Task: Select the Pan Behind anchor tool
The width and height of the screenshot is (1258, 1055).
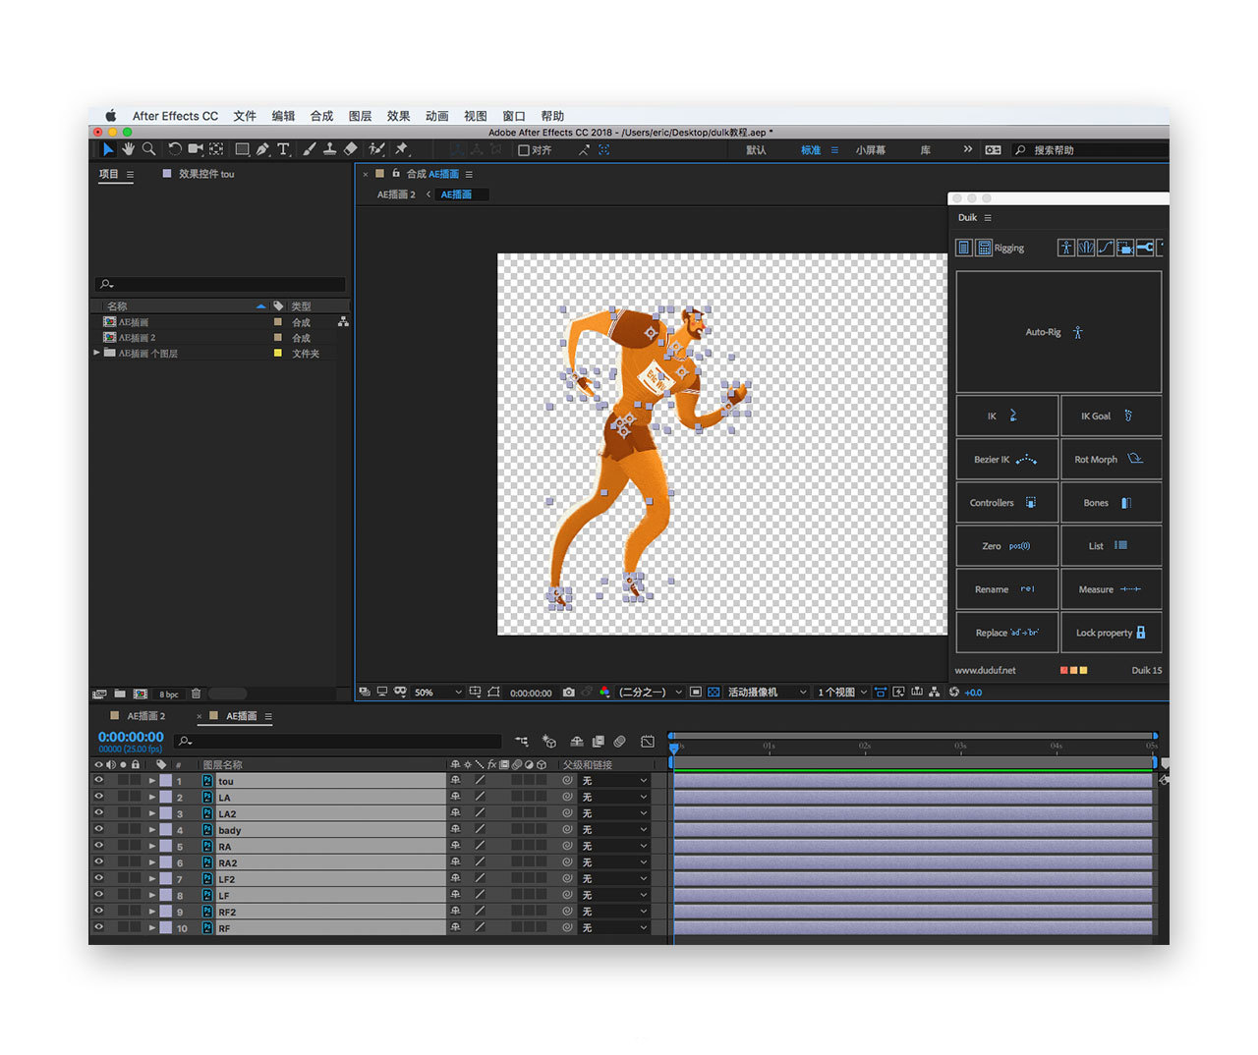Action: [216, 149]
